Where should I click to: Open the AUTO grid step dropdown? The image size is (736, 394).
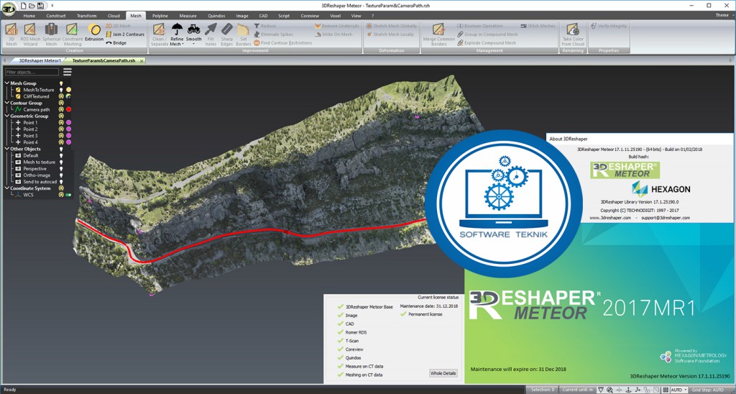[x=686, y=390]
